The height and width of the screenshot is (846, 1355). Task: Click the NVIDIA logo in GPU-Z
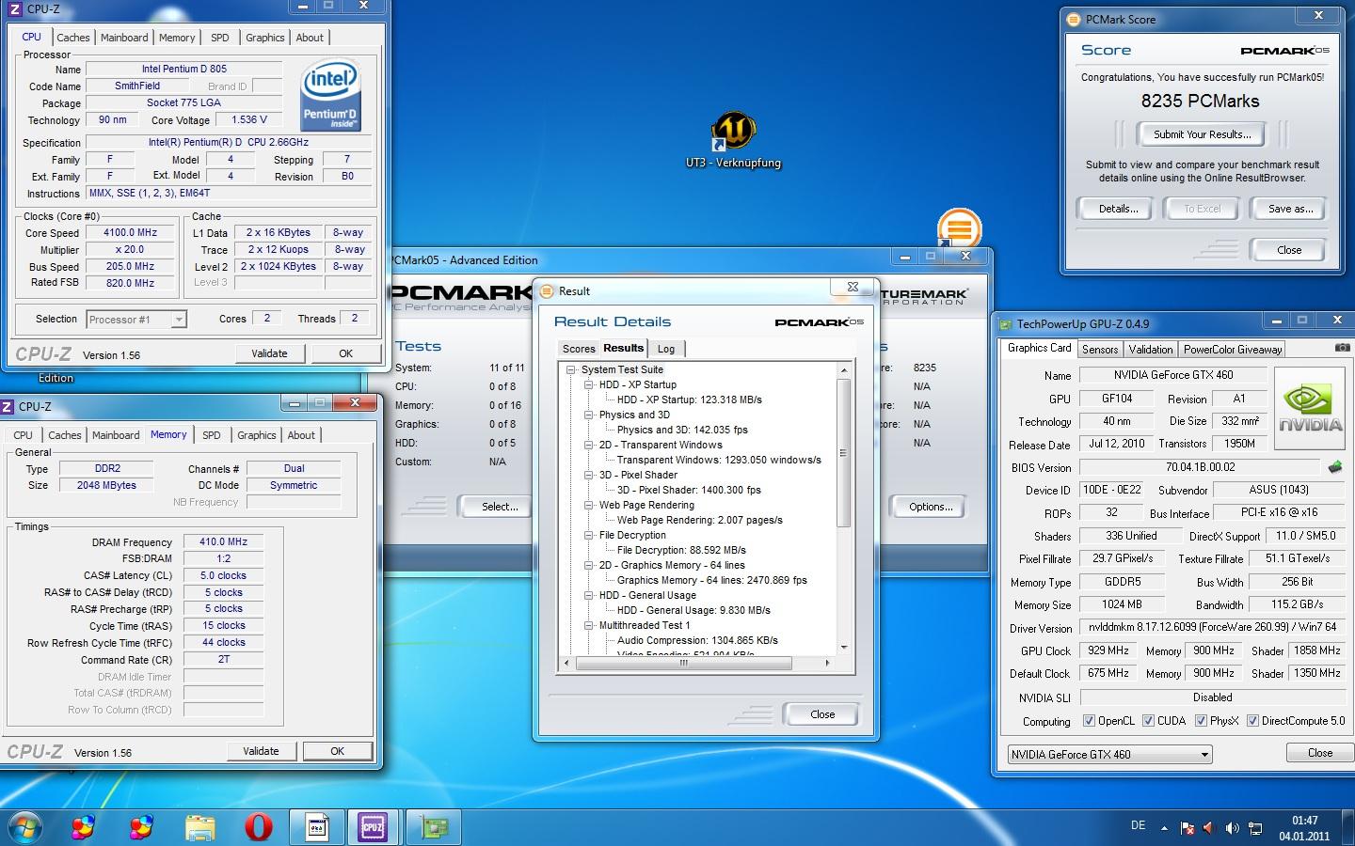point(1311,407)
